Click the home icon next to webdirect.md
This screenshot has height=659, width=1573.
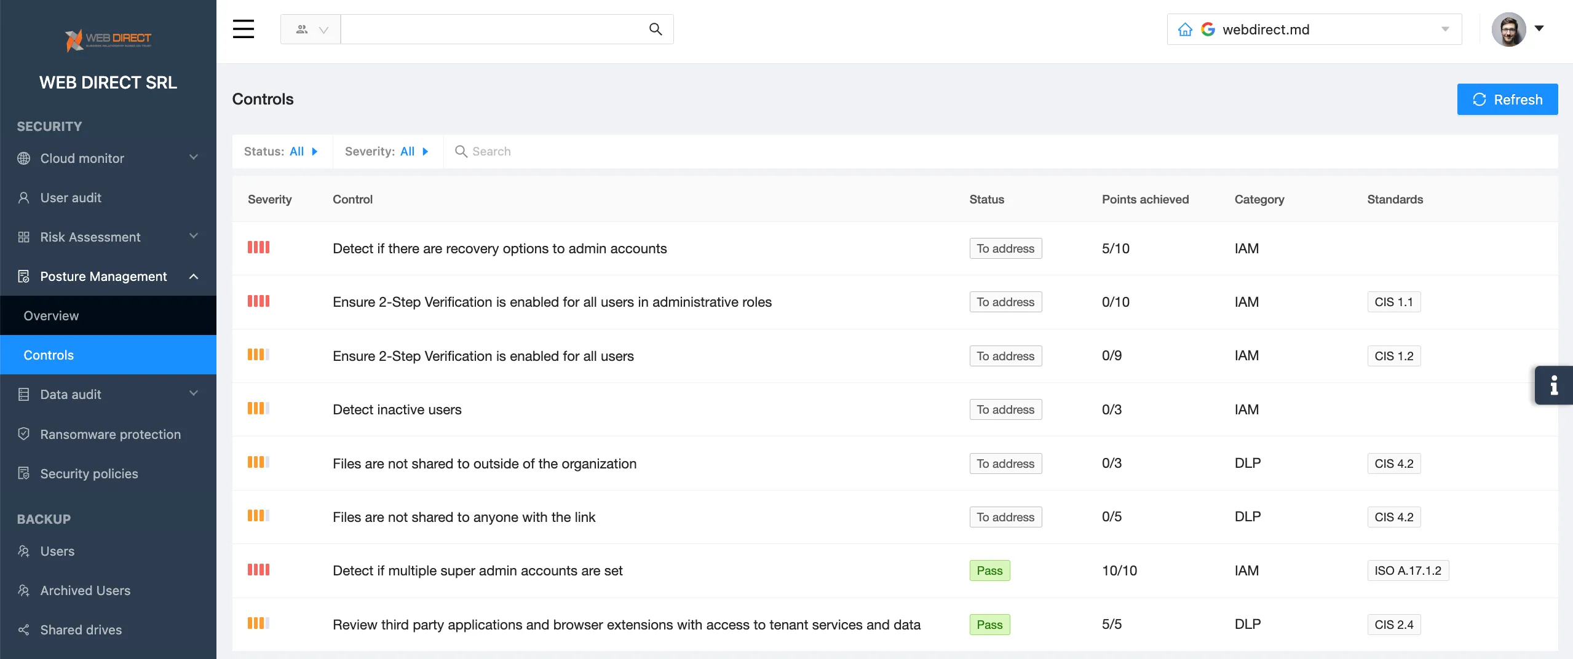click(x=1185, y=28)
